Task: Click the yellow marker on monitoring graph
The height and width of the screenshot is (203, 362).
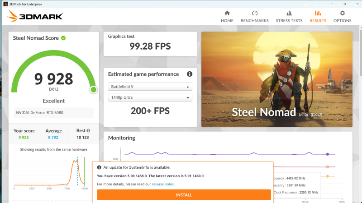Action: [327, 176]
